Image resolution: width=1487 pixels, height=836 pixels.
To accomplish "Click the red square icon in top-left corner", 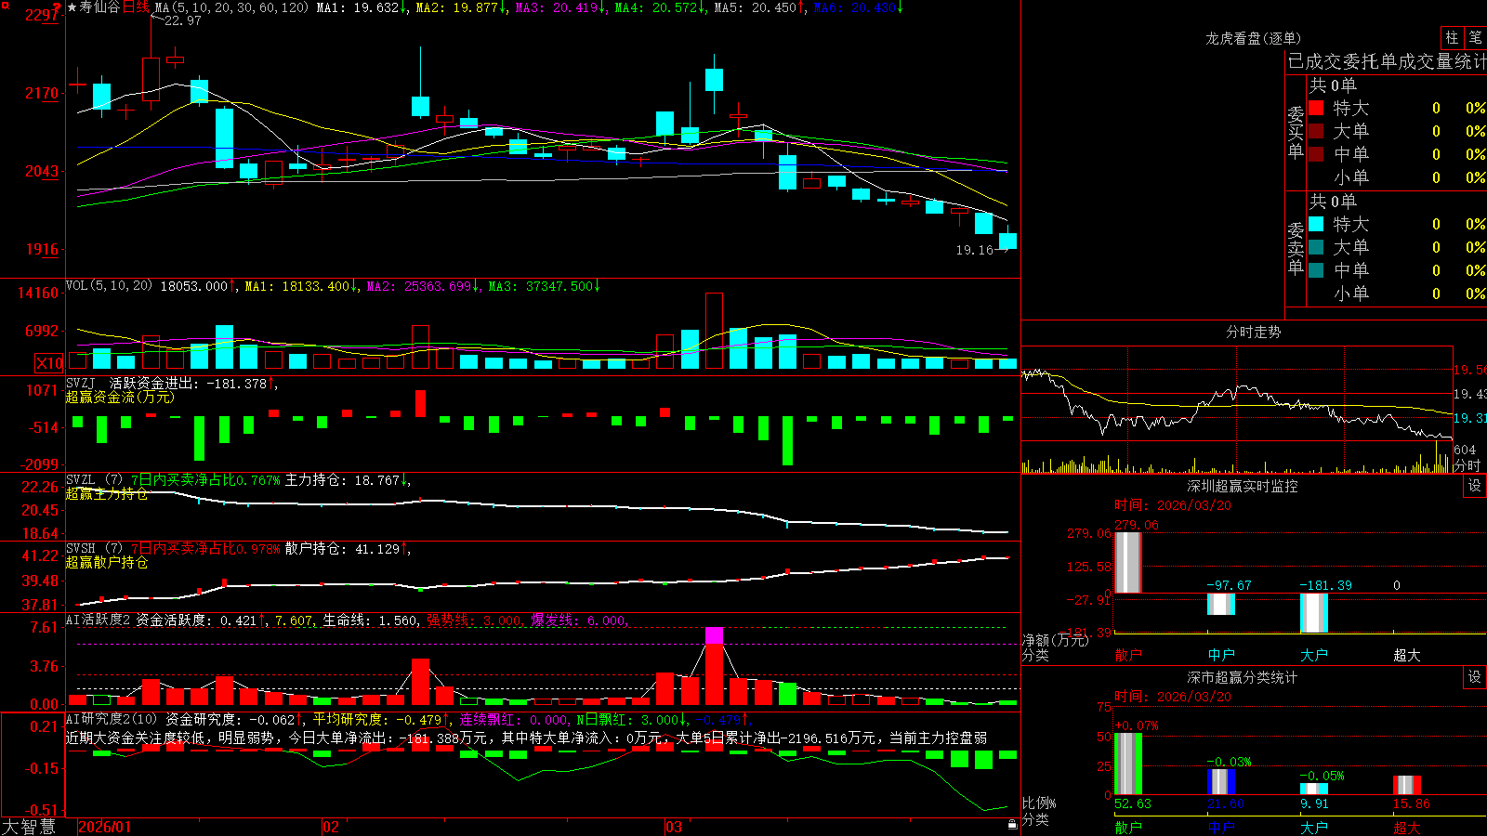I will coord(4,4).
